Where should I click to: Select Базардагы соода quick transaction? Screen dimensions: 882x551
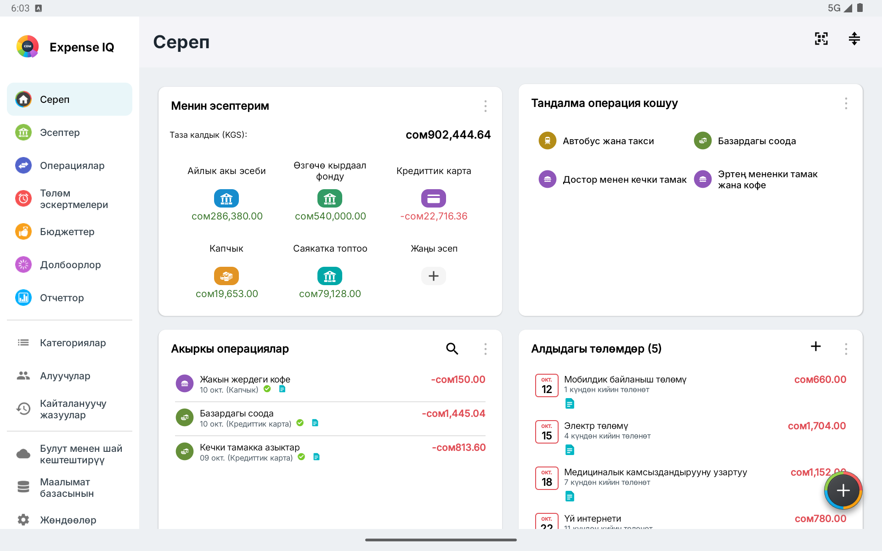point(745,141)
